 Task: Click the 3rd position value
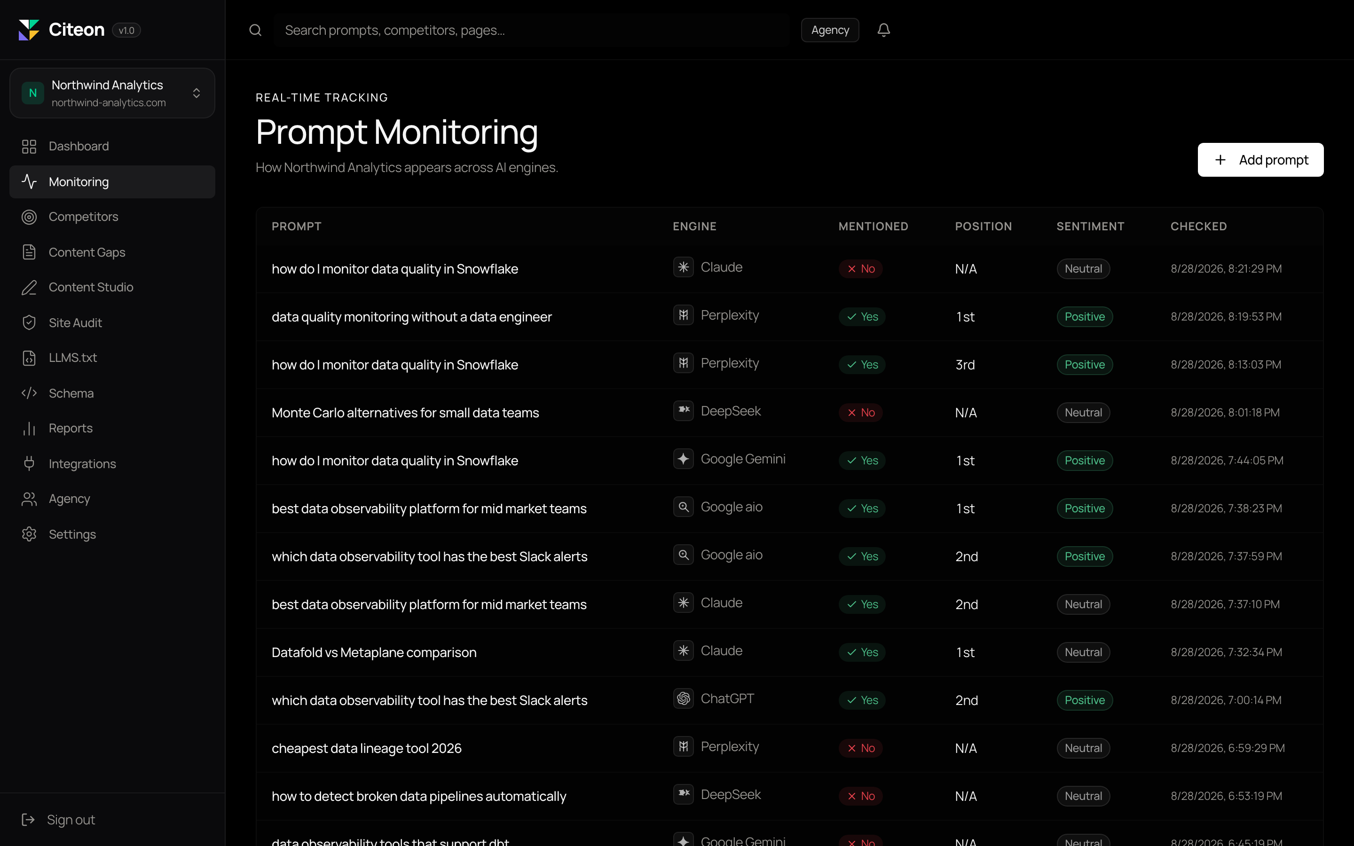(965, 365)
